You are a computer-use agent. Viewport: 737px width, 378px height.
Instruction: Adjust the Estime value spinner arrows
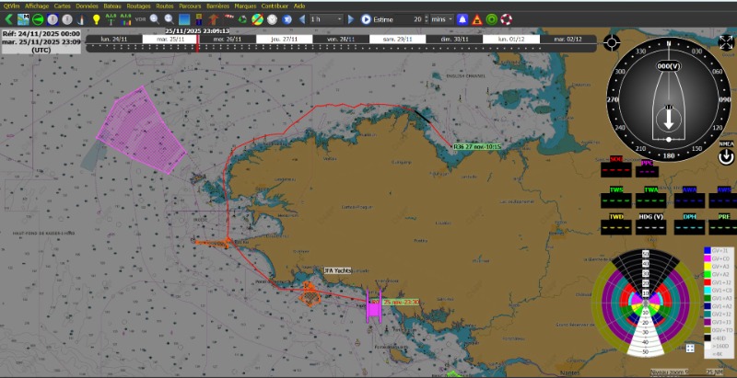point(427,18)
